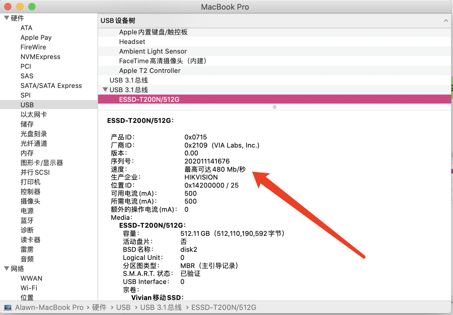Select the 储存 sidebar item
Image resolution: width=453 pixels, height=315 pixels.
coord(27,124)
